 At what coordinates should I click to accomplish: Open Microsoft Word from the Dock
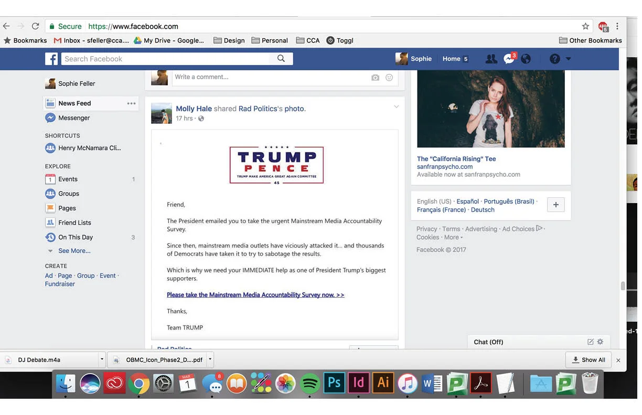point(432,384)
